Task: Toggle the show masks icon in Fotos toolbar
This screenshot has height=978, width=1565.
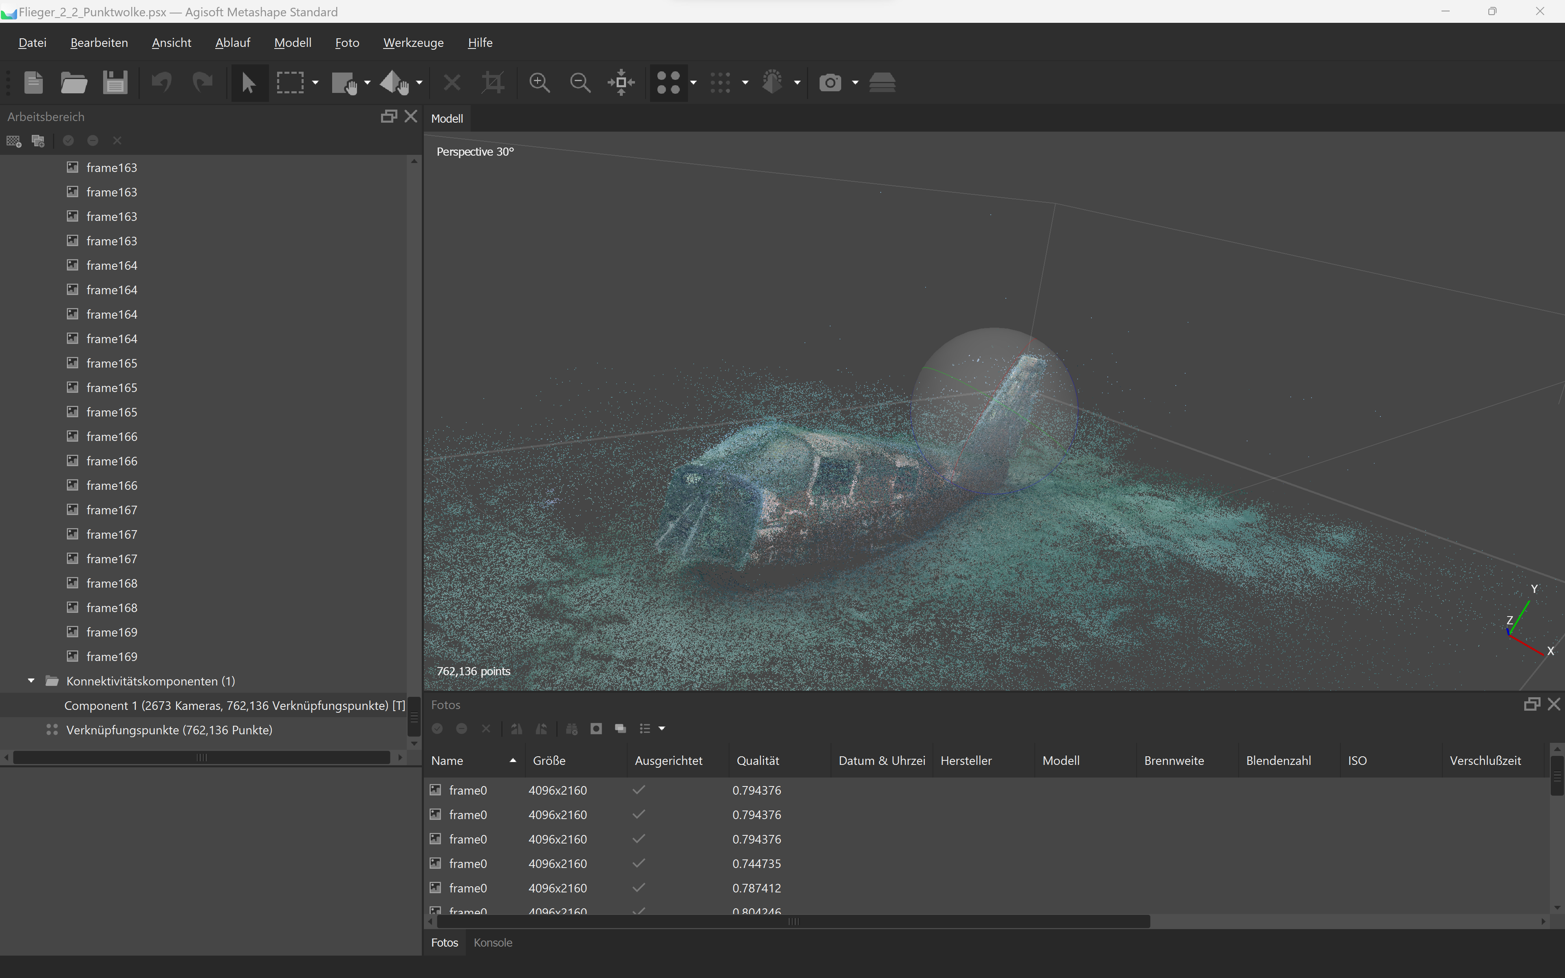Action: coord(595,728)
